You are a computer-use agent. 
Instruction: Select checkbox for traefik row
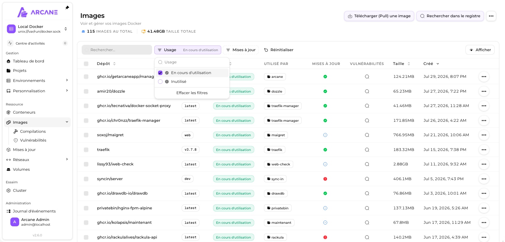click(x=86, y=150)
